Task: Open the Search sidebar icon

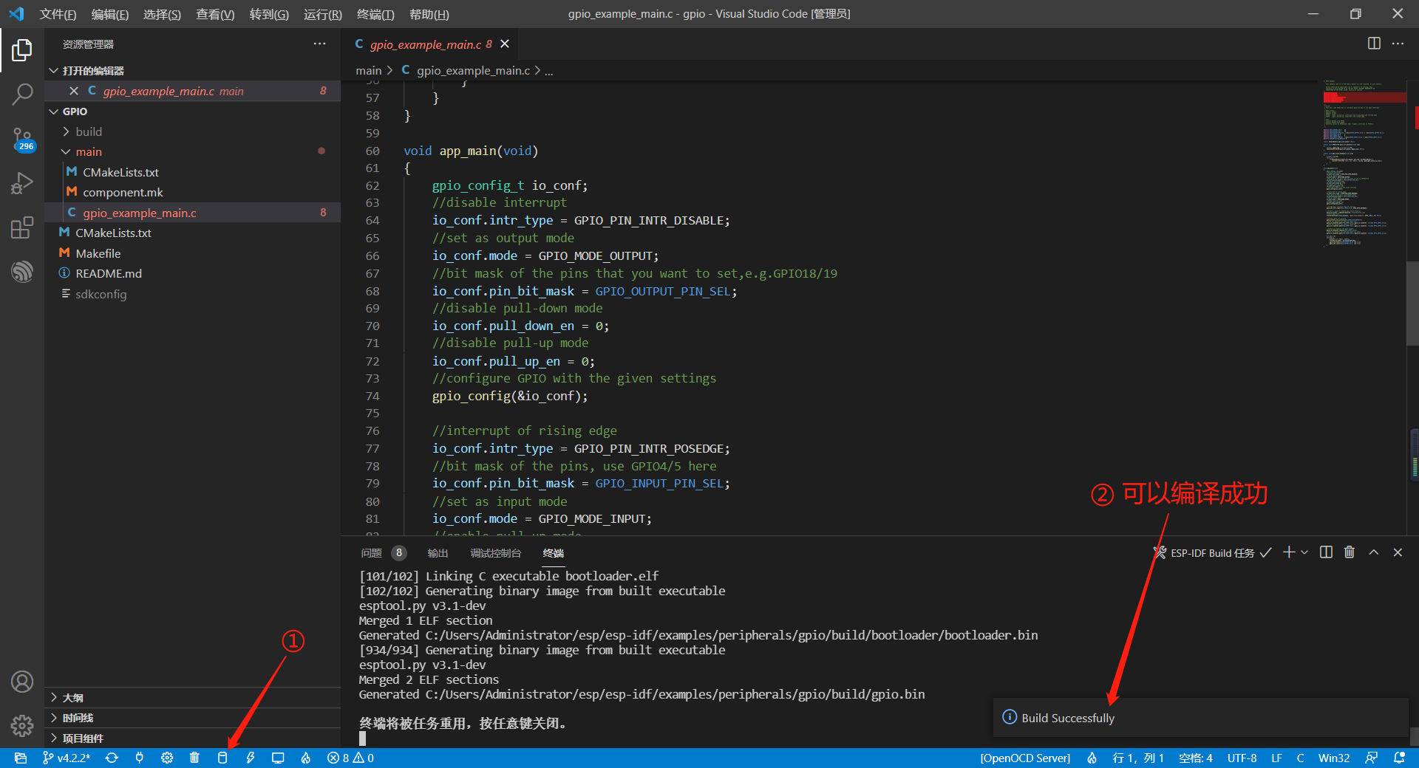Action: click(22, 94)
